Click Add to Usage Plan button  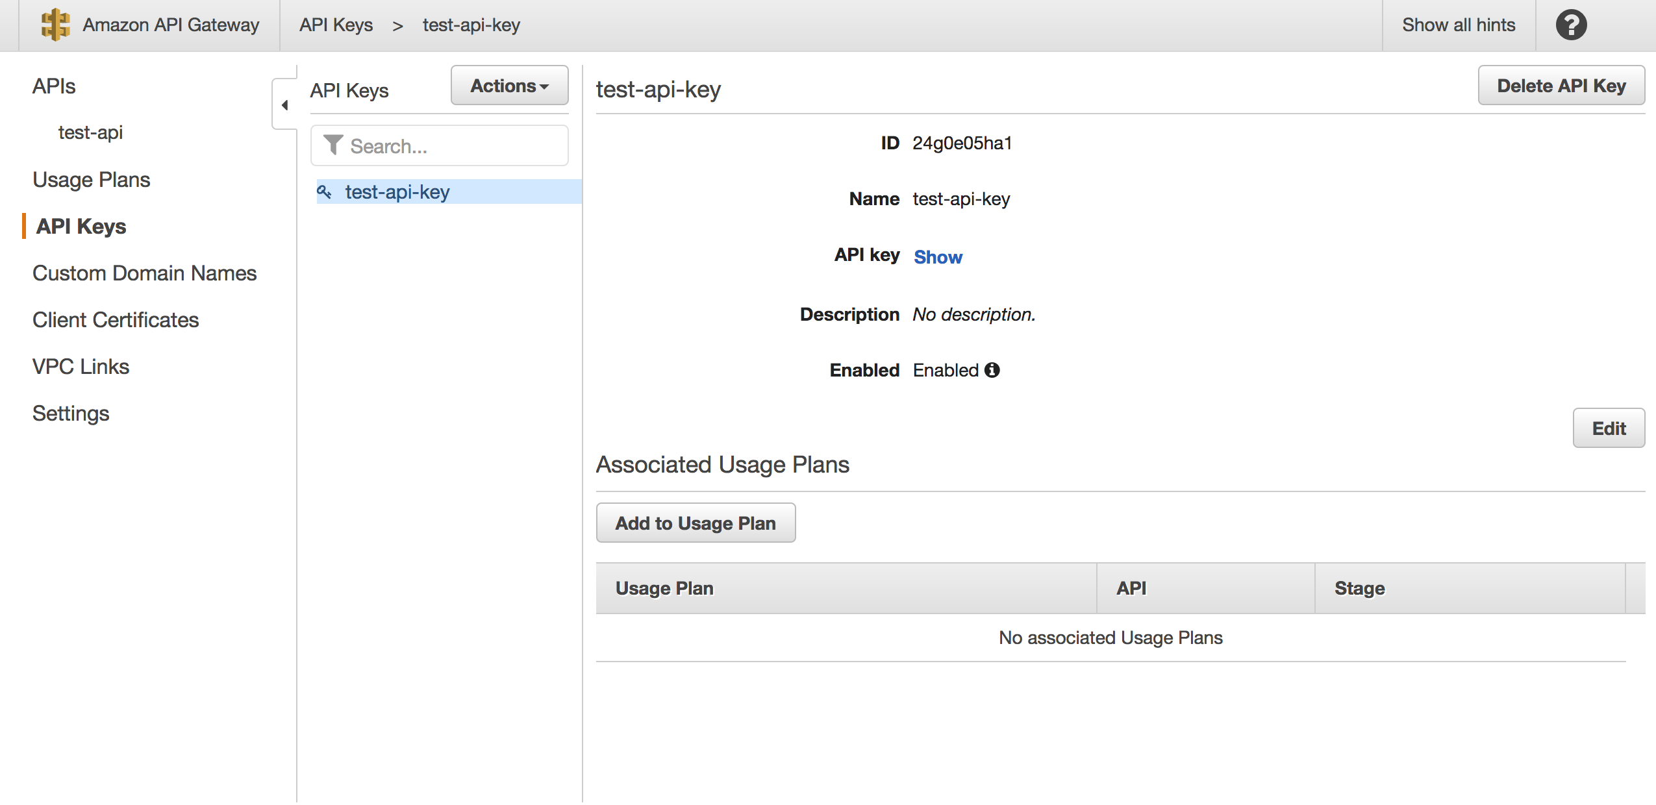(x=695, y=523)
